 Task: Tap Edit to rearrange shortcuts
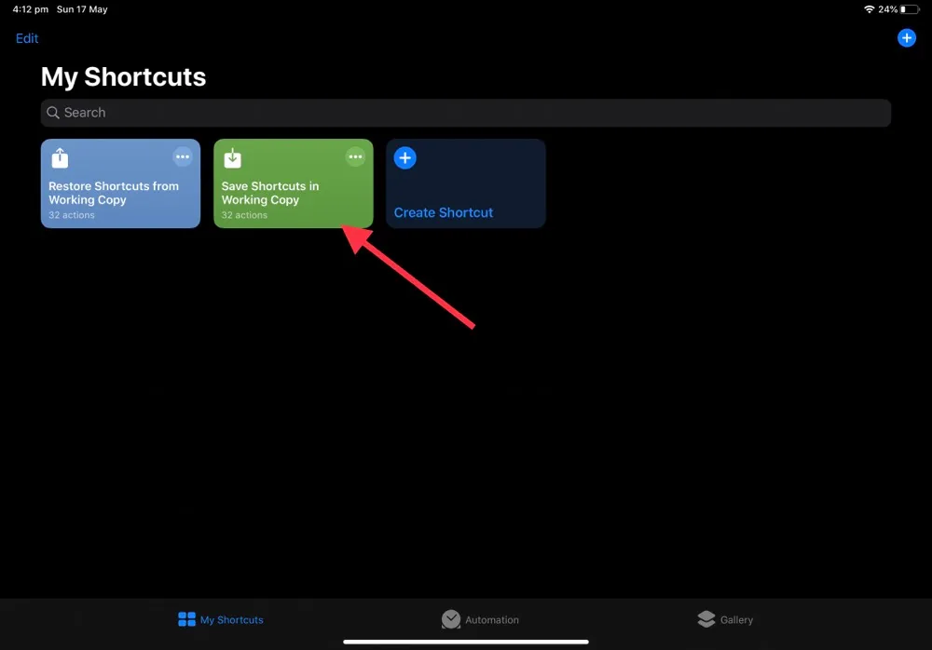pyautogui.click(x=26, y=38)
